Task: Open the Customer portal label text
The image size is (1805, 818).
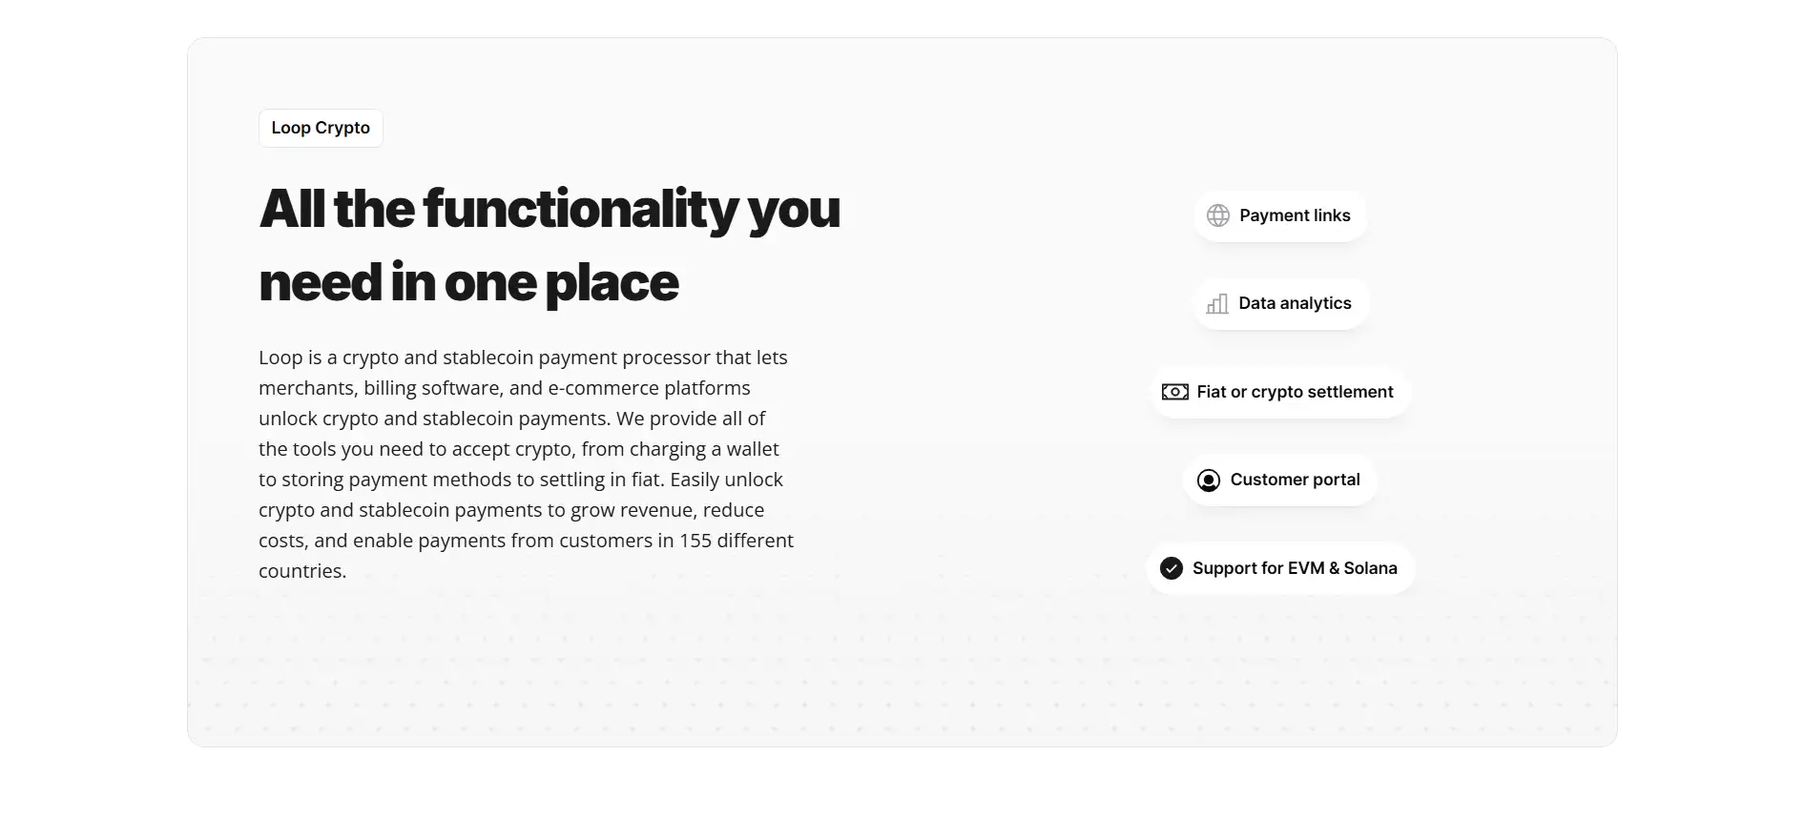Action: (x=1295, y=480)
